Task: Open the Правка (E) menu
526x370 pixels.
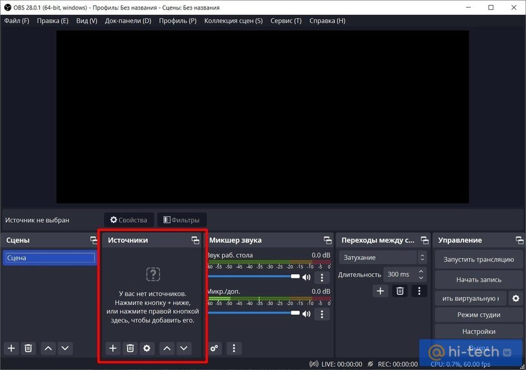Action: click(x=53, y=21)
